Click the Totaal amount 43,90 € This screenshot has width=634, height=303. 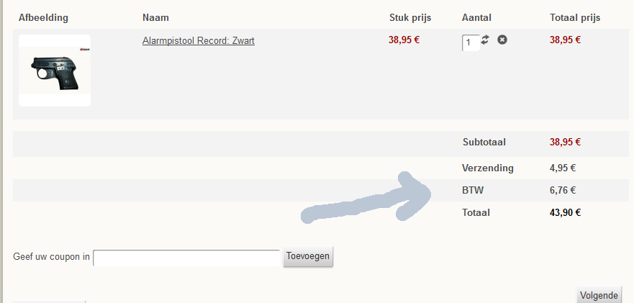(565, 212)
